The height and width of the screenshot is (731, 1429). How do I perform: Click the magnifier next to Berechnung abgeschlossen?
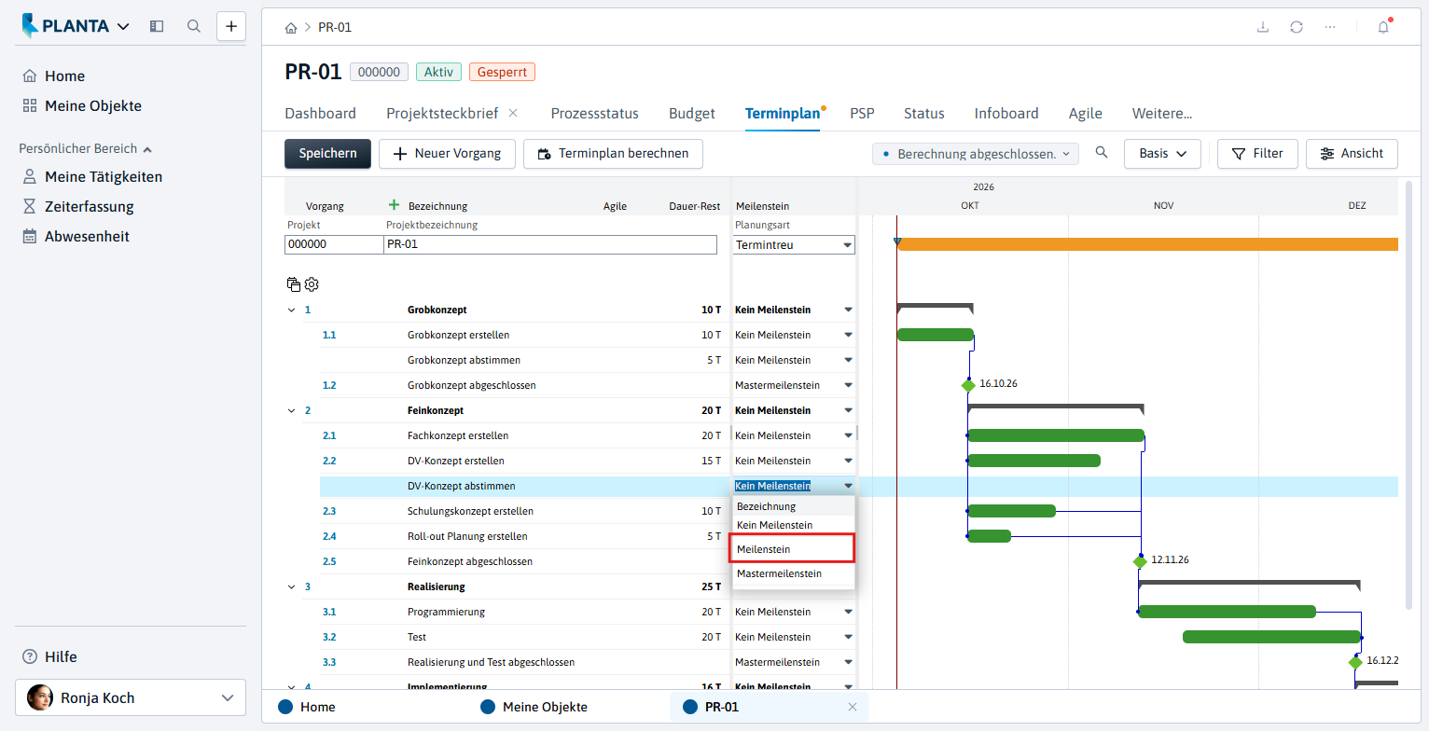[1102, 153]
